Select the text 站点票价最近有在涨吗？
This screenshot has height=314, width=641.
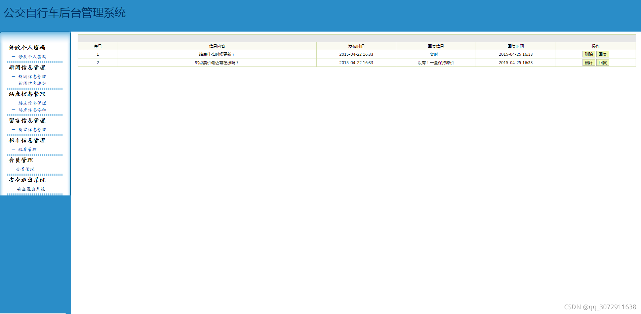pyautogui.click(x=217, y=62)
